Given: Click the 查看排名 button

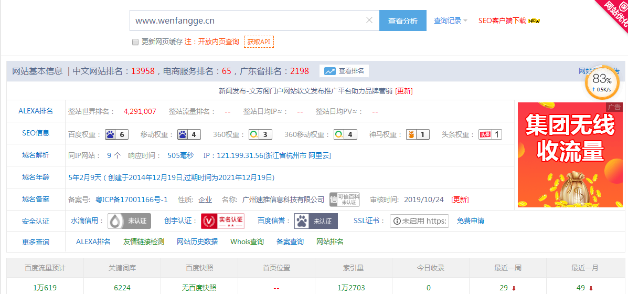Looking at the screenshot, I should click(x=344, y=71).
